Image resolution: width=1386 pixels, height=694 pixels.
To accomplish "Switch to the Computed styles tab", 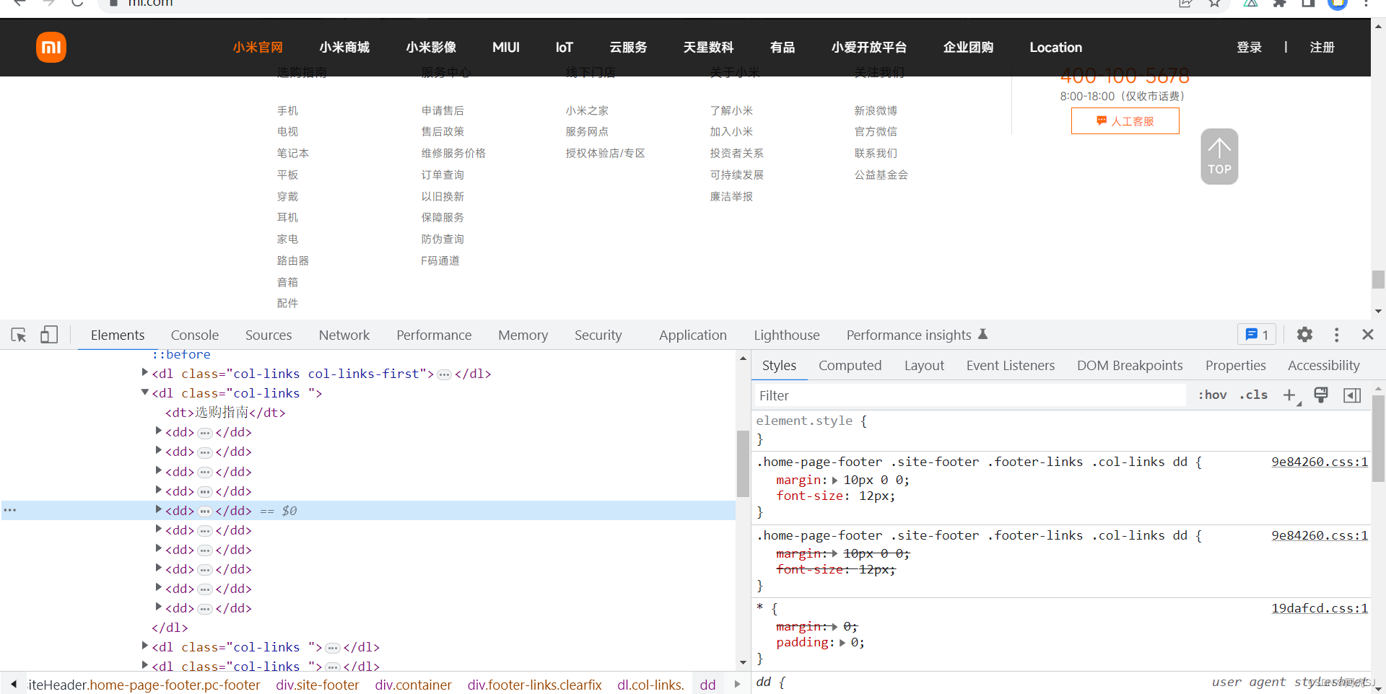I will click(x=850, y=365).
